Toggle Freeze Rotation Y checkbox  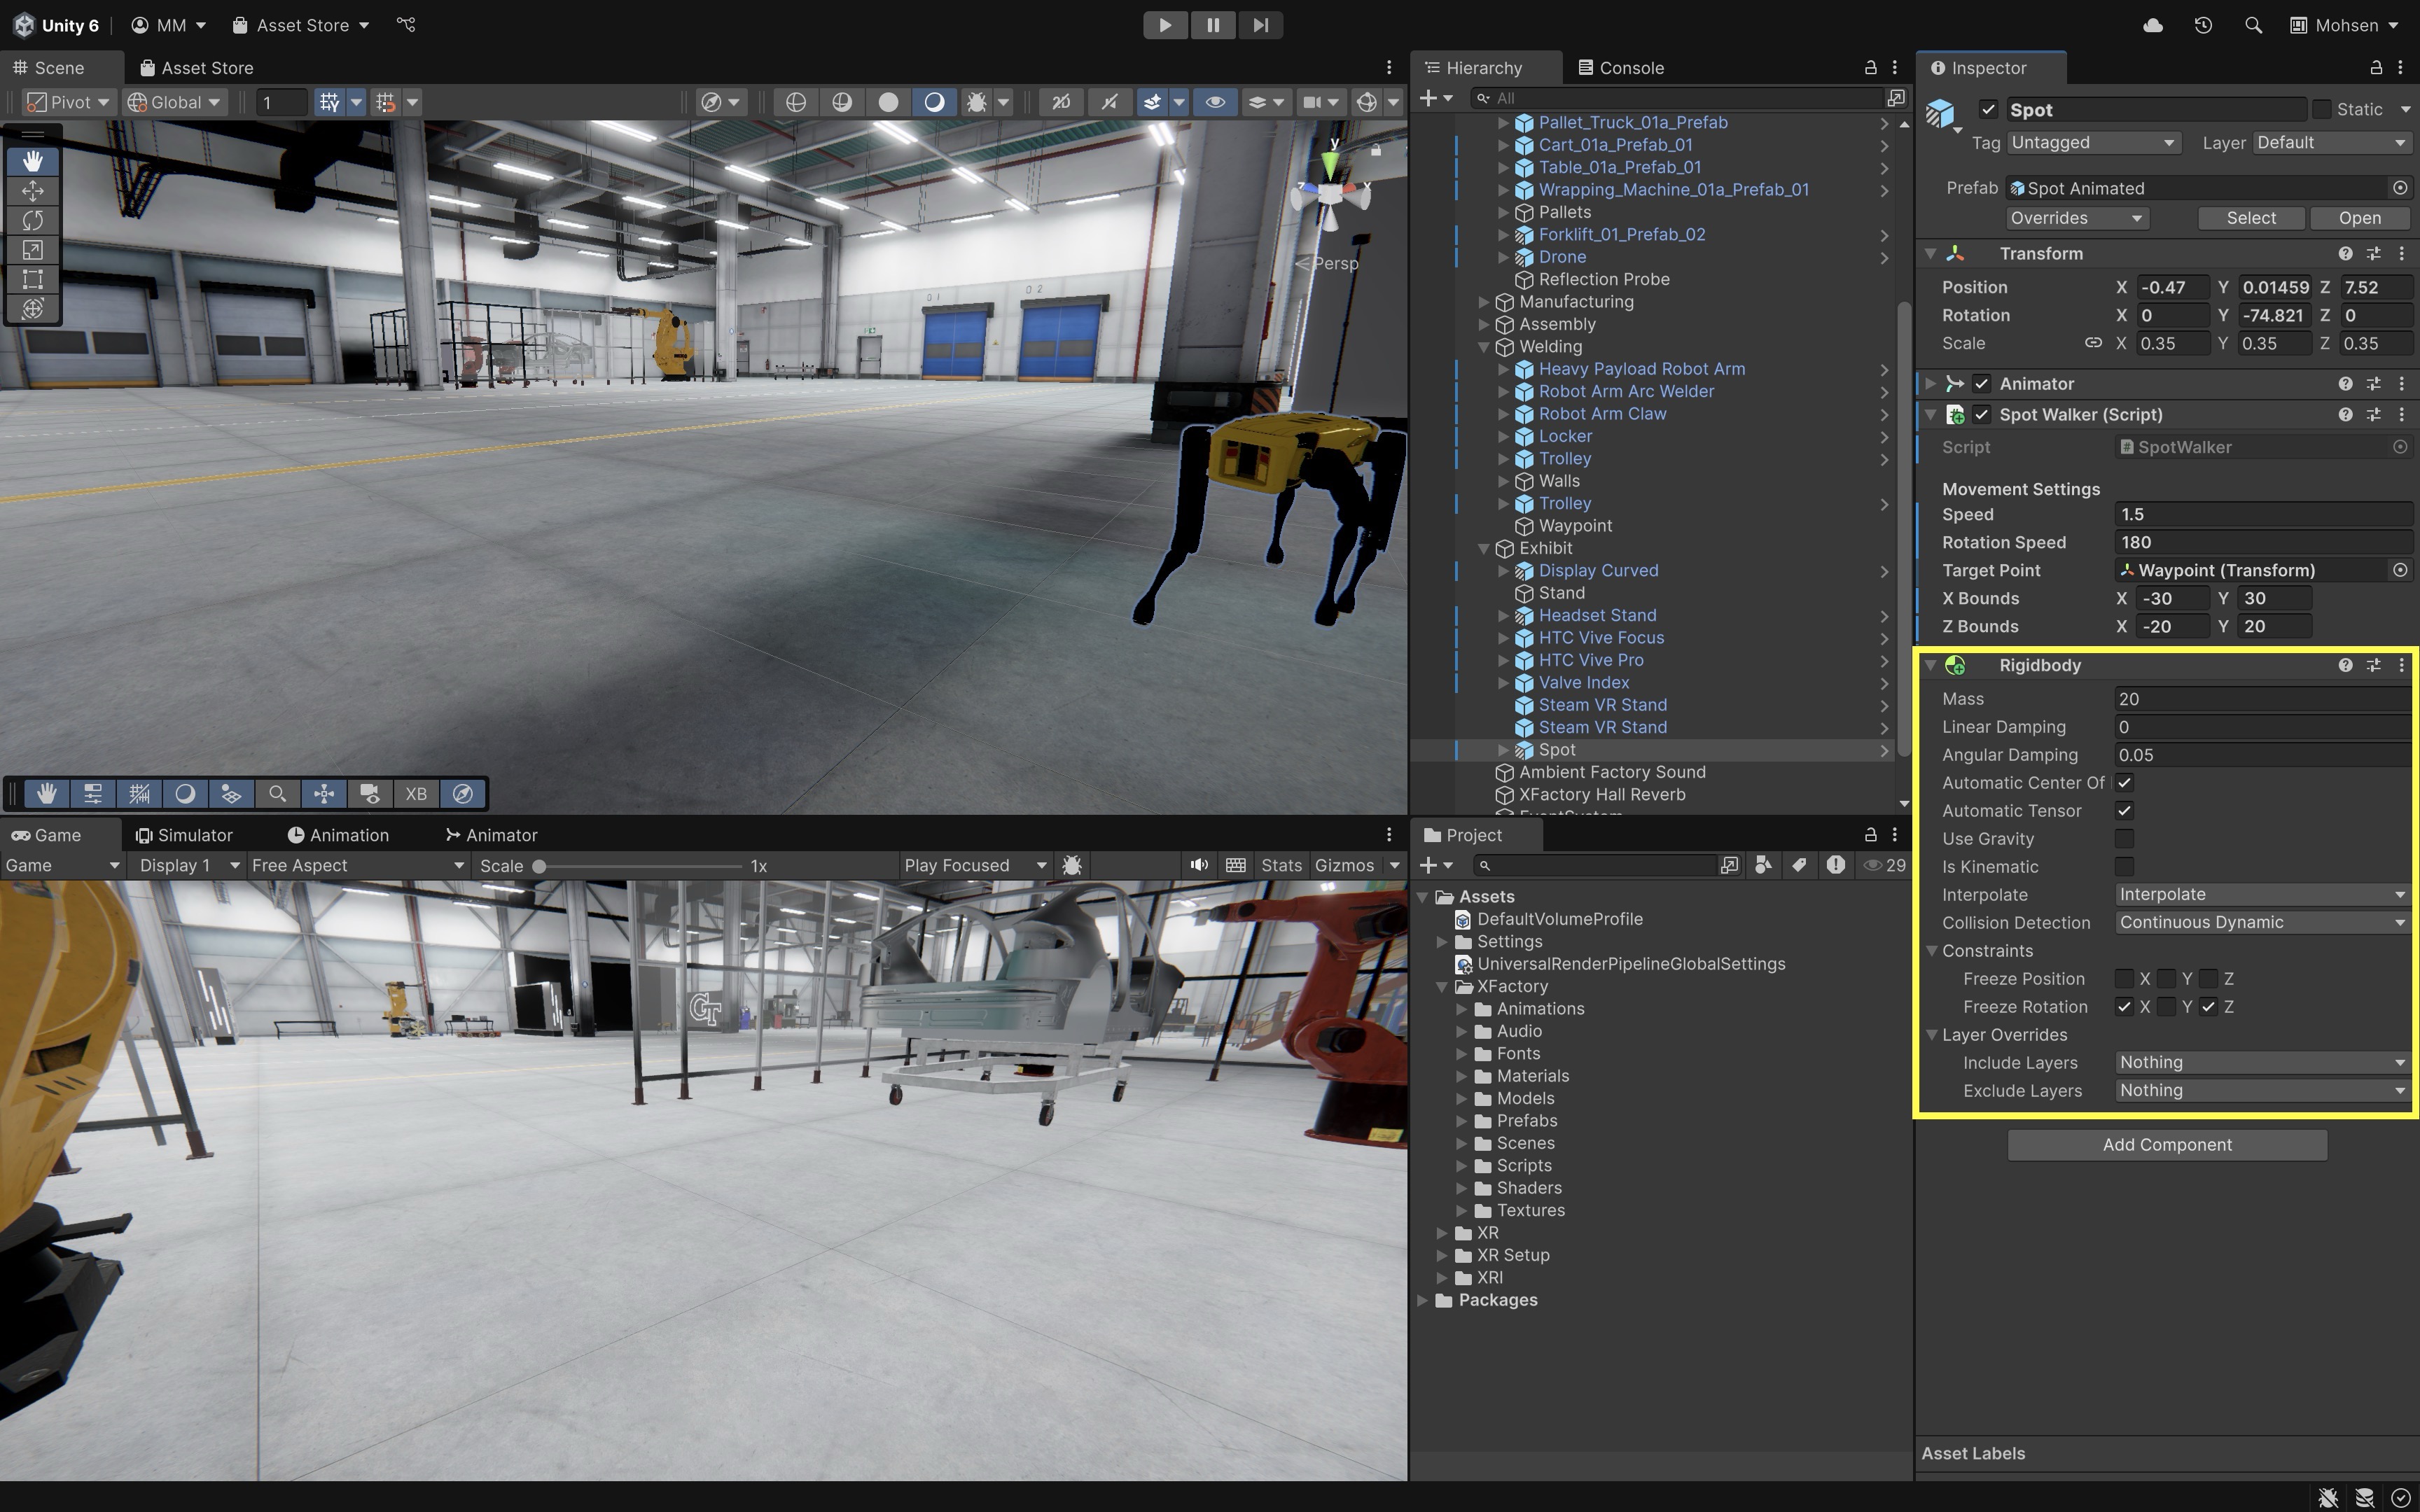pyautogui.click(x=2166, y=1006)
